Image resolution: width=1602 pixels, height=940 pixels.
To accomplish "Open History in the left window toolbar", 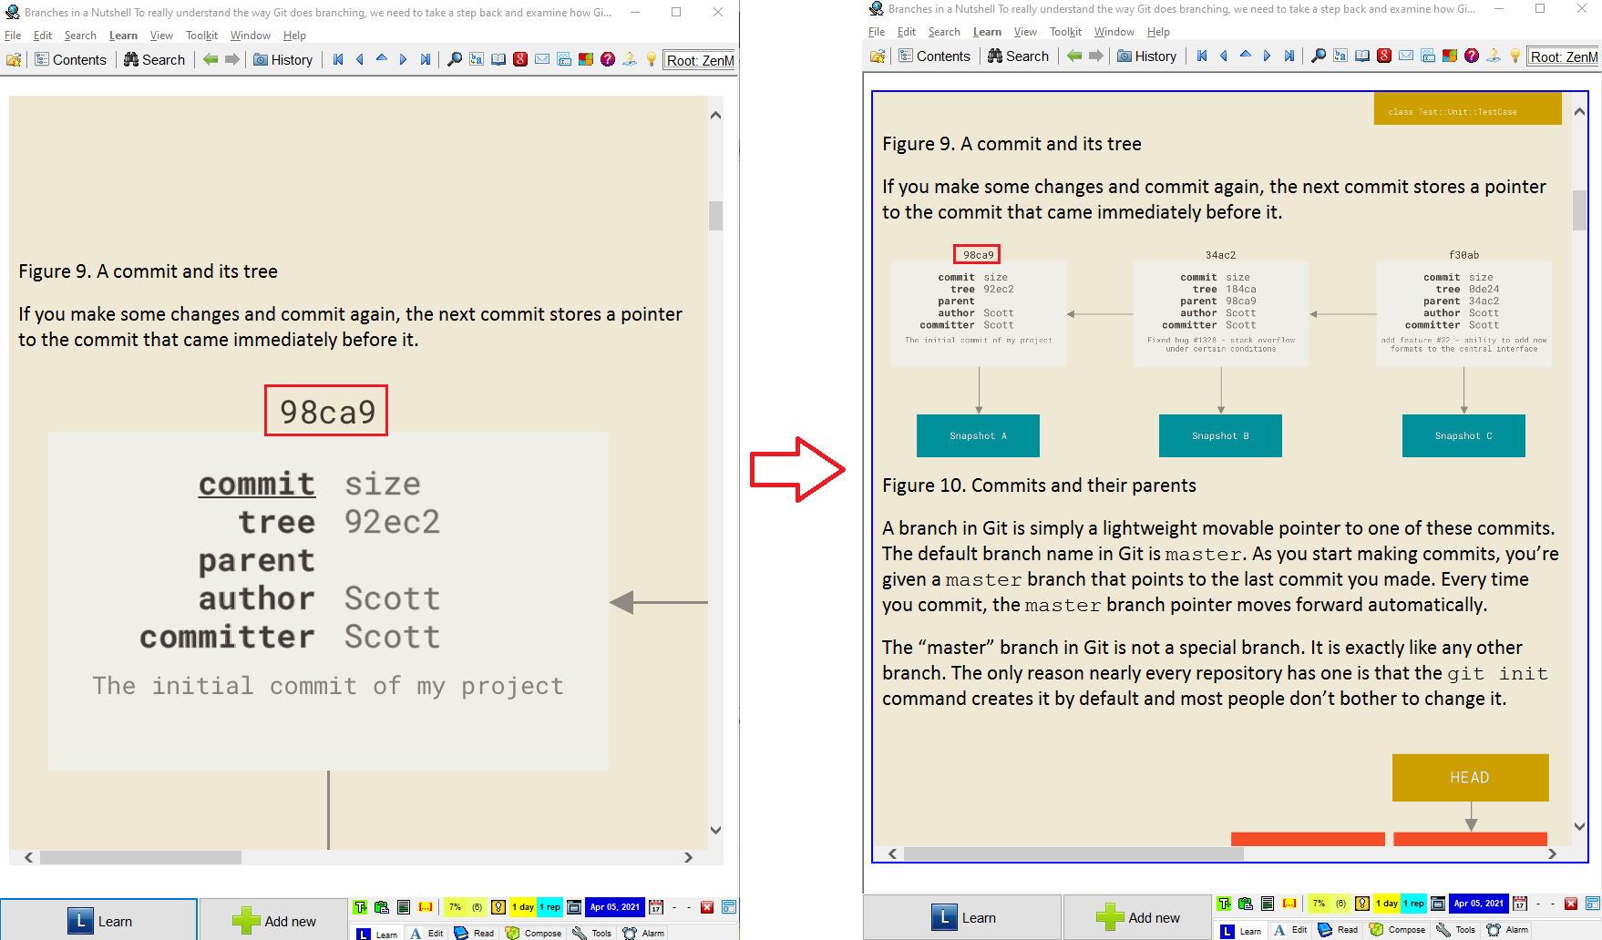I will click(282, 60).
